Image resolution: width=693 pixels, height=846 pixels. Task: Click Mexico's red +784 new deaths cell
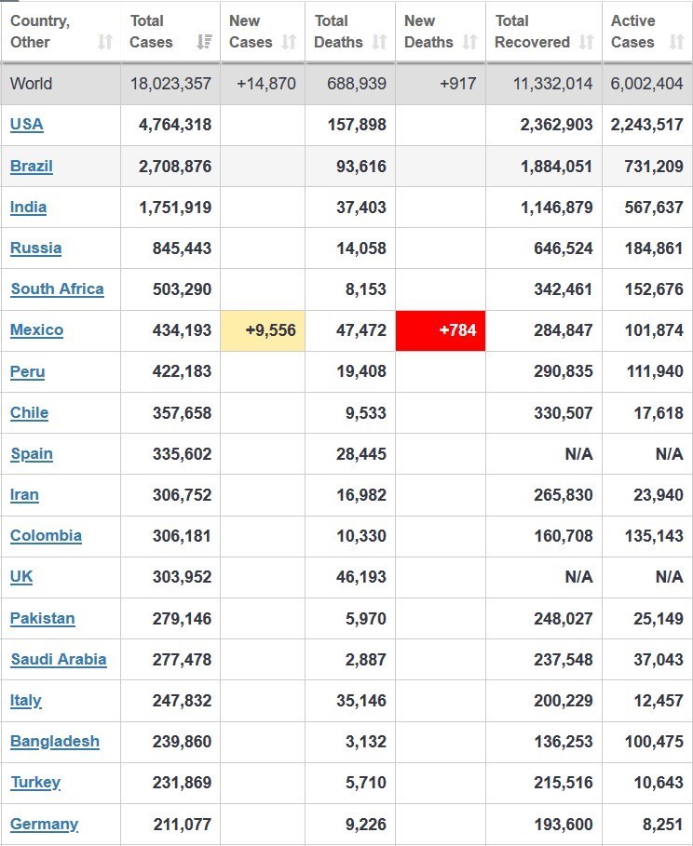point(441,330)
